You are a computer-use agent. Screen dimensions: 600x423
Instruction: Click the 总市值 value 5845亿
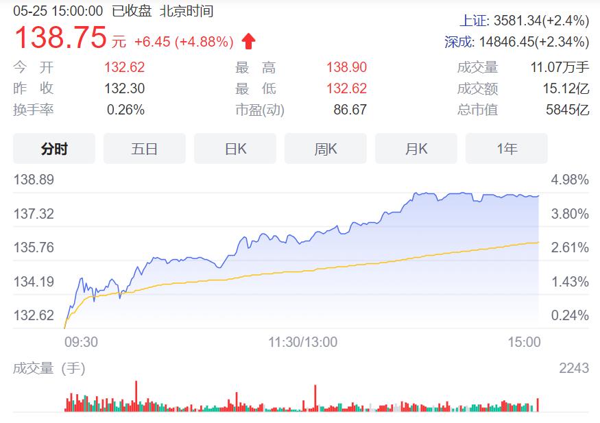pyautogui.click(x=567, y=110)
